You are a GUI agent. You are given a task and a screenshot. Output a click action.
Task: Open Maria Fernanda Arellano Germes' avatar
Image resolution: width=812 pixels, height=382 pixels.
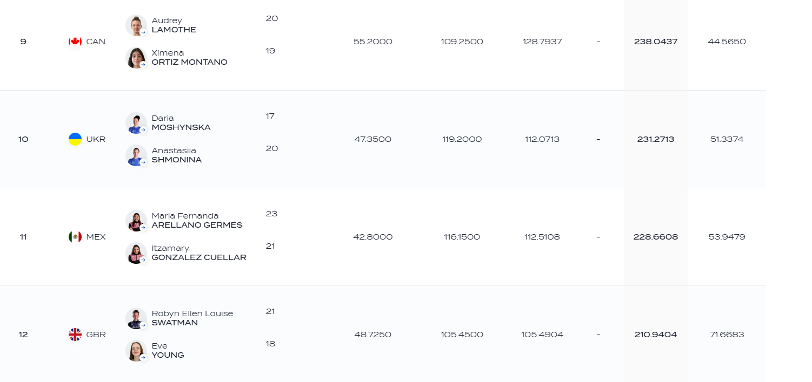point(136,221)
